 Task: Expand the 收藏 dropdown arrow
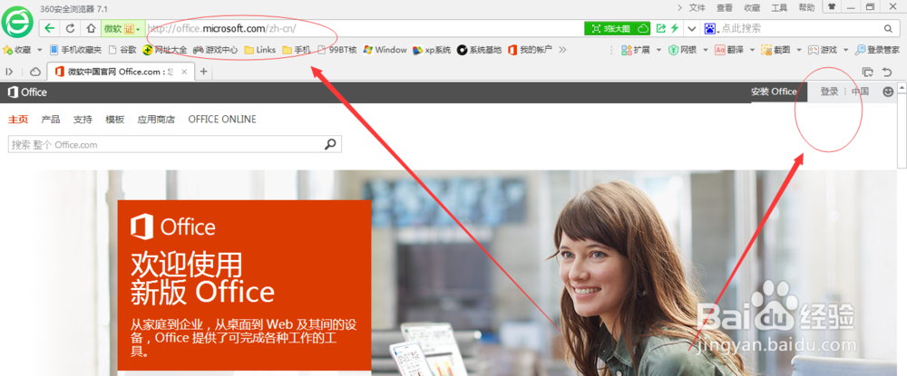tap(42, 50)
